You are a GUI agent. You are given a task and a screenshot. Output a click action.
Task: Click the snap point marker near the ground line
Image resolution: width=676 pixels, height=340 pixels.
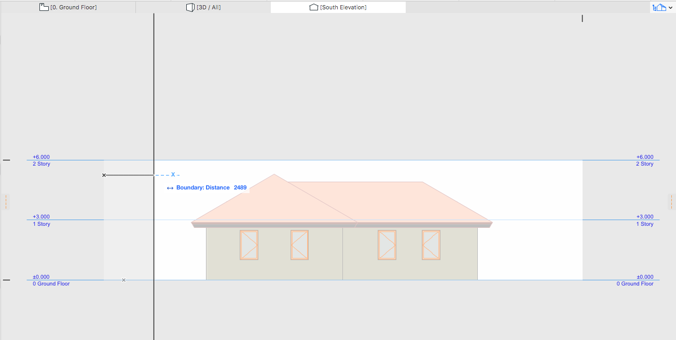[x=123, y=280]
